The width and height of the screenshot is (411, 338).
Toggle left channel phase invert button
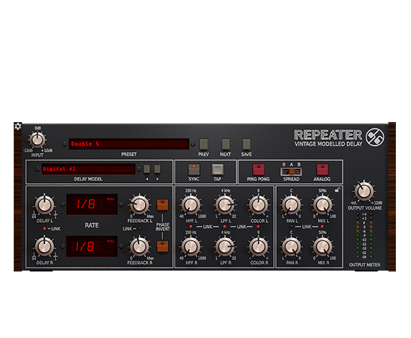pyautogui.click(x=162, y=205)
